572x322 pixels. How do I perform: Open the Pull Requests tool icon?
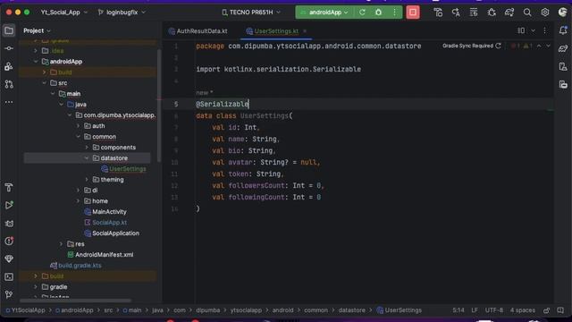9,84
